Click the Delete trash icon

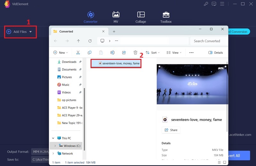coord(135,52)
